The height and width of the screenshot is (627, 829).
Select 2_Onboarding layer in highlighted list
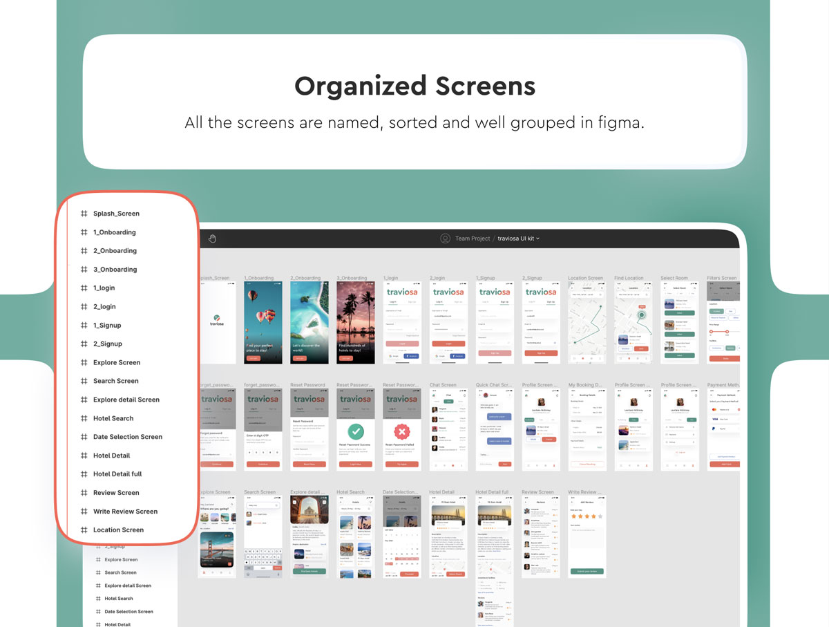[x=115, y=251]
